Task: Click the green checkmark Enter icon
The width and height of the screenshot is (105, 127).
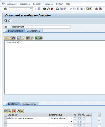Action: (x=6, y=9)
